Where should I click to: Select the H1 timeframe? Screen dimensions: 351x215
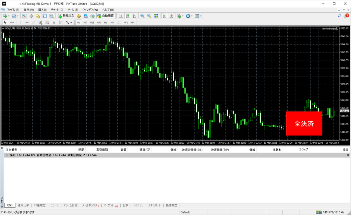click(x=106, y=22)
